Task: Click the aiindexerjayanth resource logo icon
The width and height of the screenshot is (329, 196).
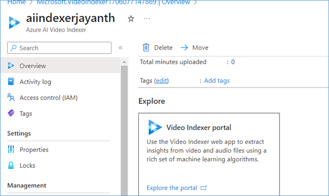Action: [14, 22]
